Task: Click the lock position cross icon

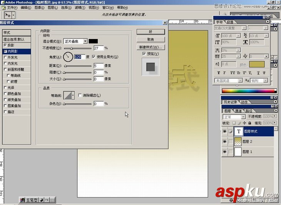Action: coord(244,123)
